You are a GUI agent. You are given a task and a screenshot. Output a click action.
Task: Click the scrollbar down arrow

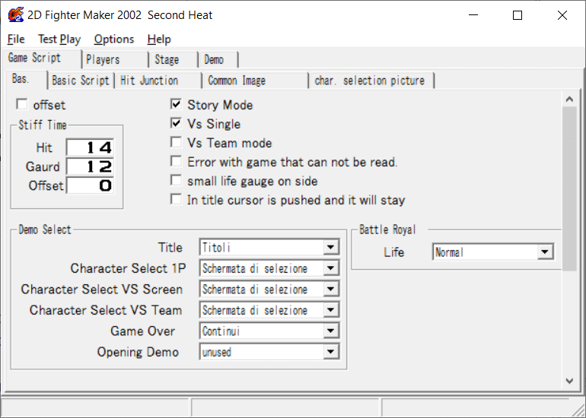pos(569,381)
